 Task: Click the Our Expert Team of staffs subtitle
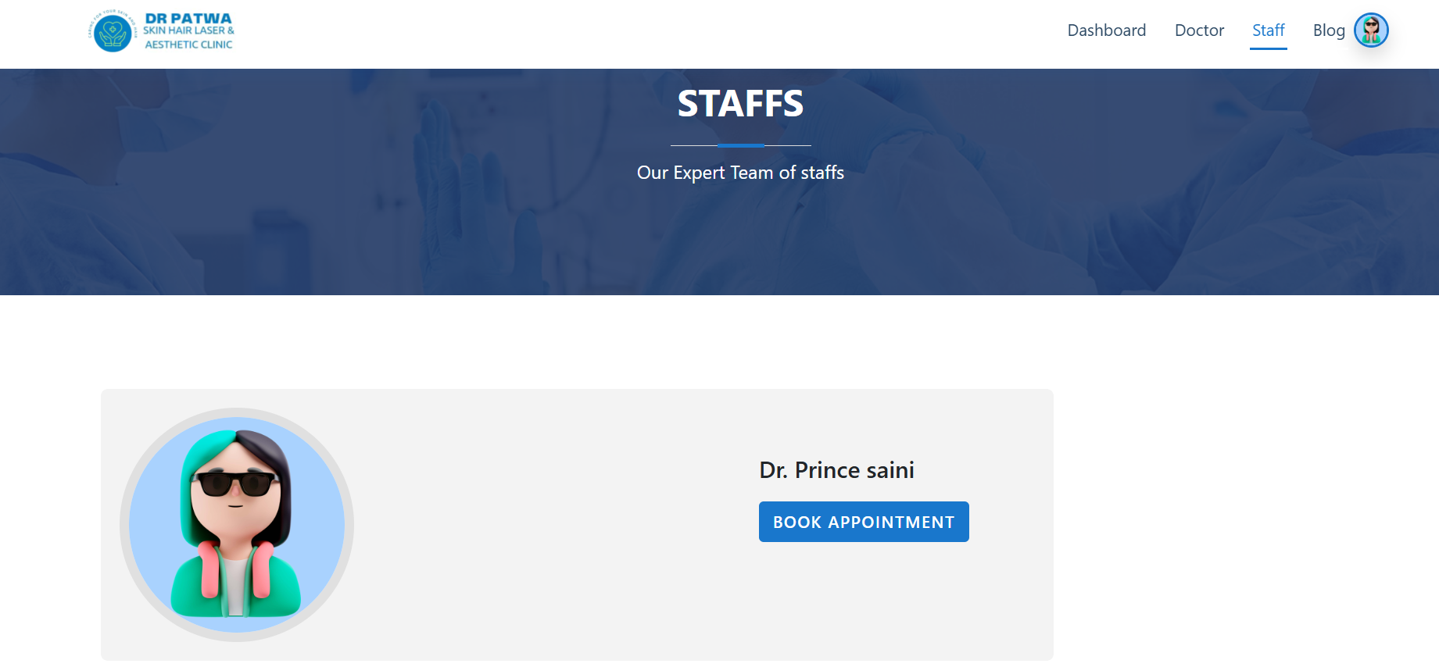pos(740,173)
